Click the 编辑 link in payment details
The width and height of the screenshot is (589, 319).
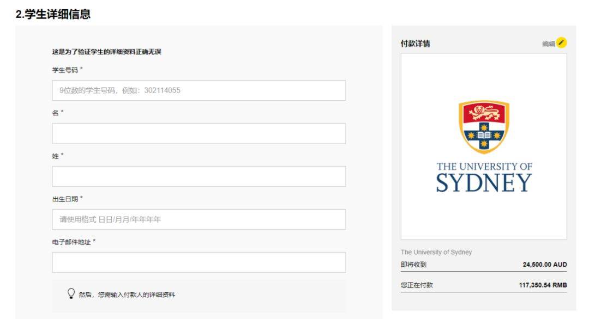(549, 44)
